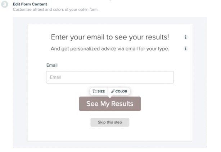Click the paintbrush icon in the popup toolbar
Screen dimensions: 221x152
[113, 91]
